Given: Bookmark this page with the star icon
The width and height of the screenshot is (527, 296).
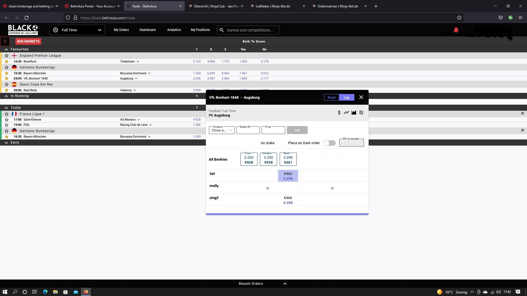Looking at the screenshot, I should [x=459, y=18].
